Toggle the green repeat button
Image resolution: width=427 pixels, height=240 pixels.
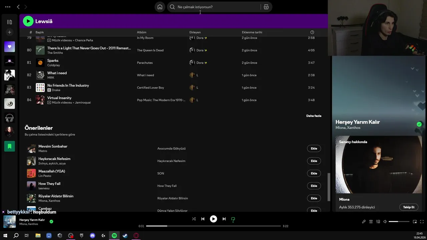[233, 219]
